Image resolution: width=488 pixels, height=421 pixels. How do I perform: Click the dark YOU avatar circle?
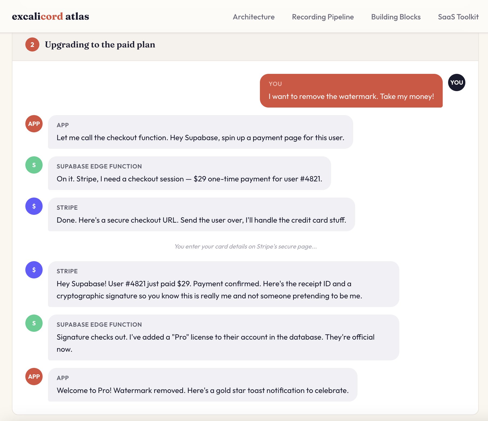(x=456, y=82)
